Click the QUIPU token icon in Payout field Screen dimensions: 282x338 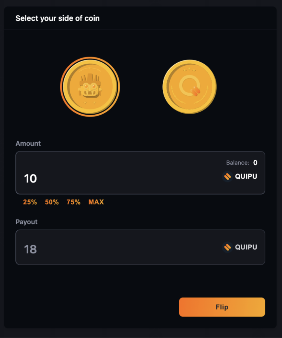[x=227, y=247]
